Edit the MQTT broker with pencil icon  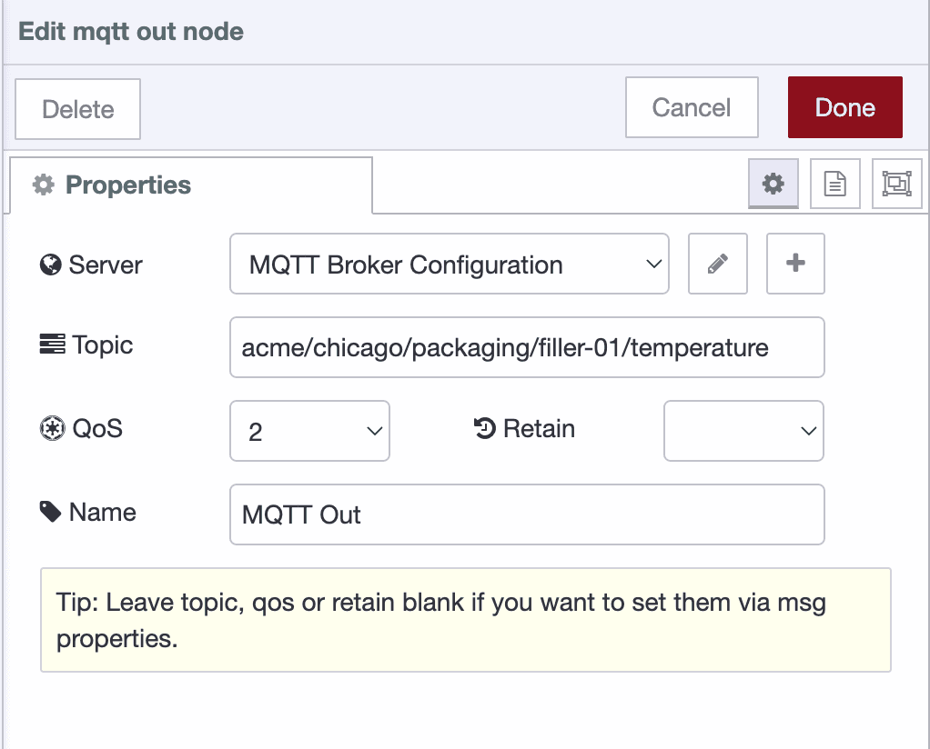pos(717,264)
